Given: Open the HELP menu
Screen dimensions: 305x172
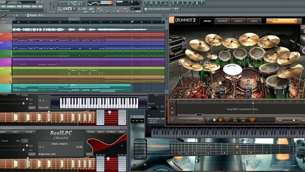Looking at the screenshot, I should 41,6.
